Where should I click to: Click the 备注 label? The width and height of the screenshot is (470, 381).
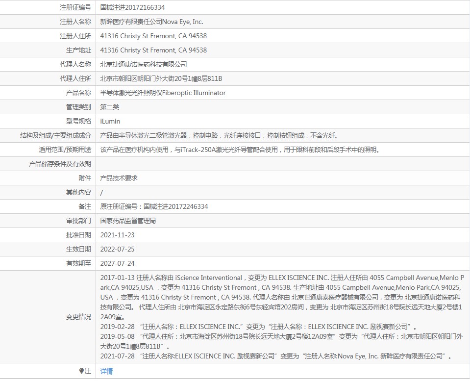tap(85, 206)
